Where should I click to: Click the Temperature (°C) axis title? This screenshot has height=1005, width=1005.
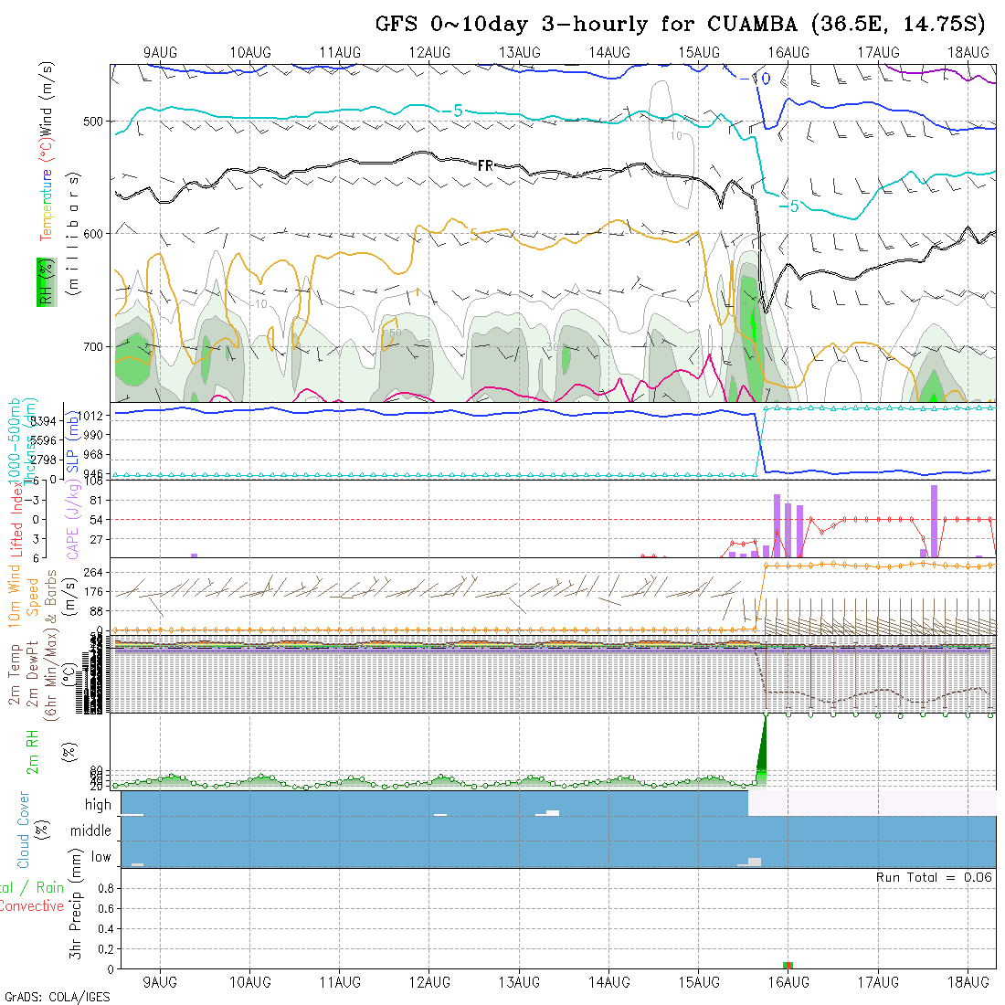[46, 190]
